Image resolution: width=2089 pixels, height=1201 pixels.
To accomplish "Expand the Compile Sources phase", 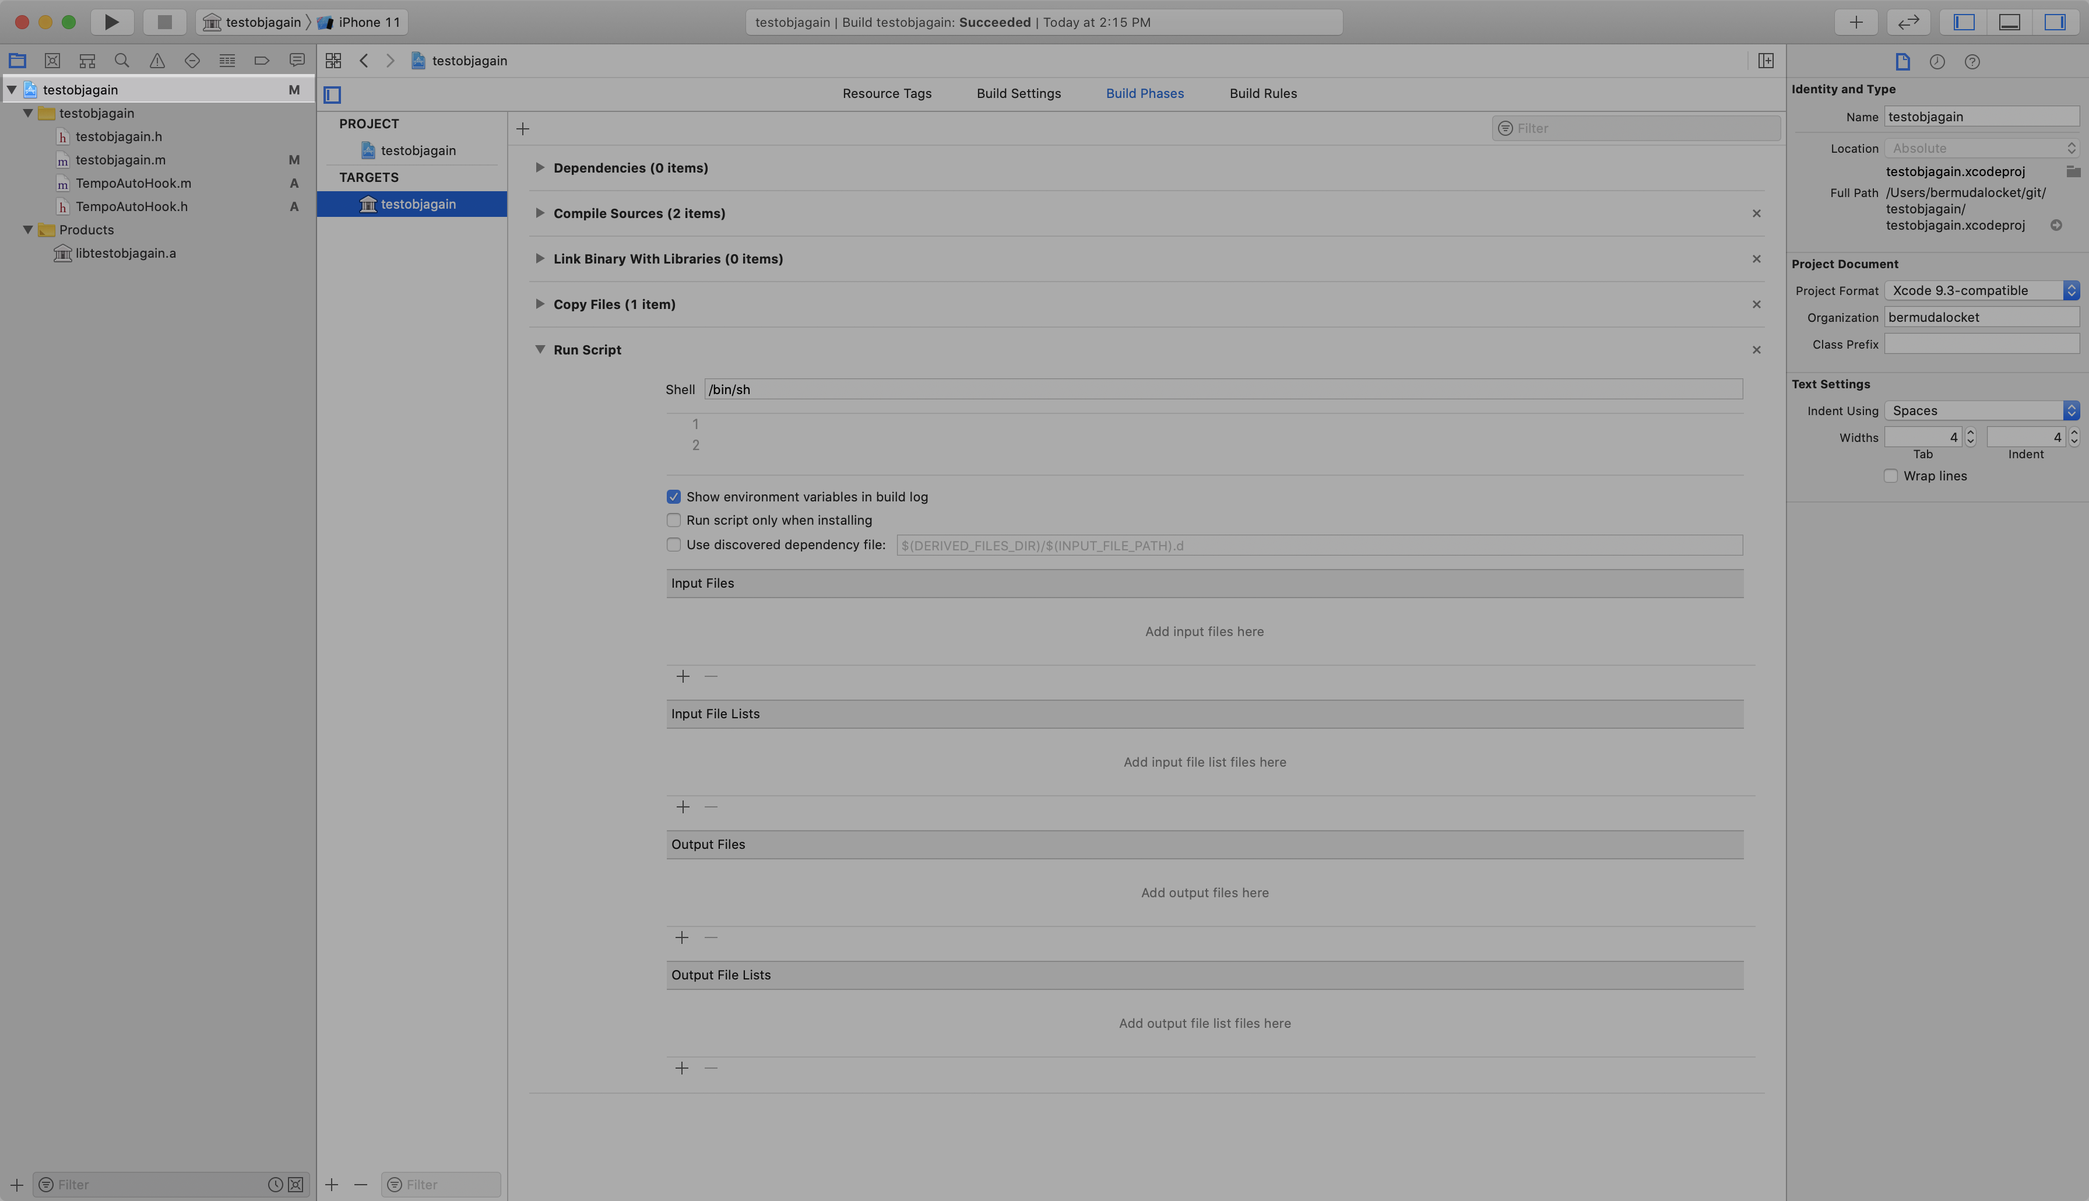I will click(539, 213).
